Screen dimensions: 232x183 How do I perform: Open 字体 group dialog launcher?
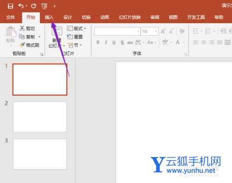[x=186, y=54]
